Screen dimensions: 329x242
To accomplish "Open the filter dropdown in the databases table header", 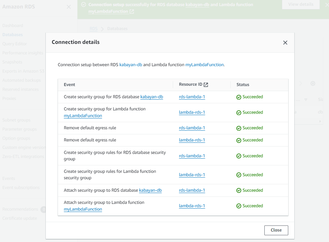I will [x=306, y=100].
